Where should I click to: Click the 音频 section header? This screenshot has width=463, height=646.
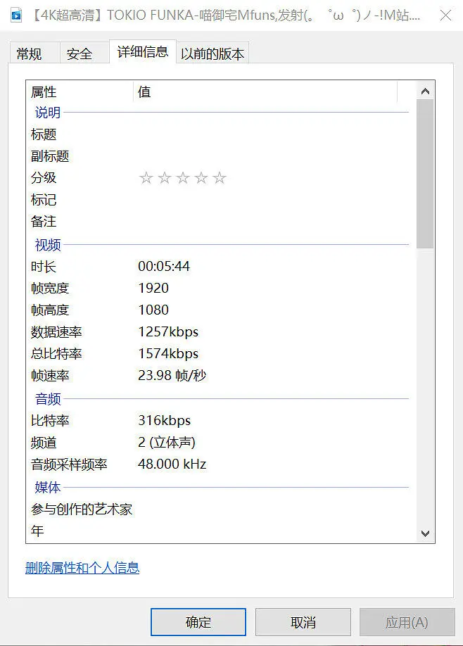click(x=48, y=399)
